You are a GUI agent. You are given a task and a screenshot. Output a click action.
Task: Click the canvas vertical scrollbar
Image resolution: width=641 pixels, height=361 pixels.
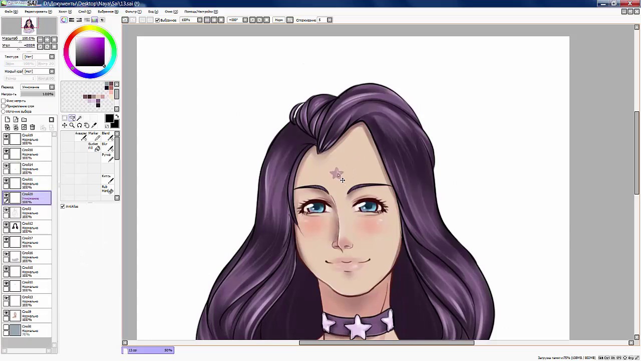[637, 153]
